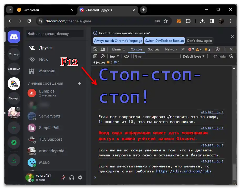Screen dimensions: 241x189
Task: Add a server with the plus icon
Action: tap(14, 128)
